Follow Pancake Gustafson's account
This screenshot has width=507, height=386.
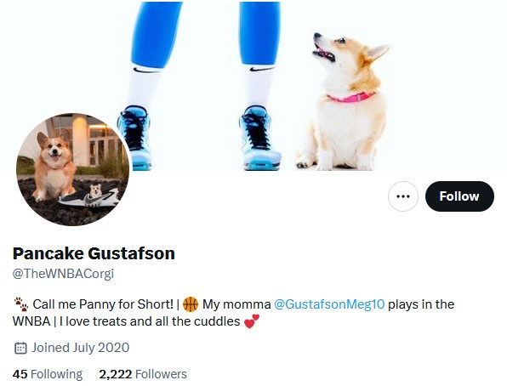point(459,196)
